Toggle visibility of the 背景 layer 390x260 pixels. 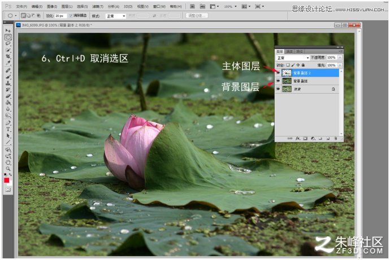(278, 89)
